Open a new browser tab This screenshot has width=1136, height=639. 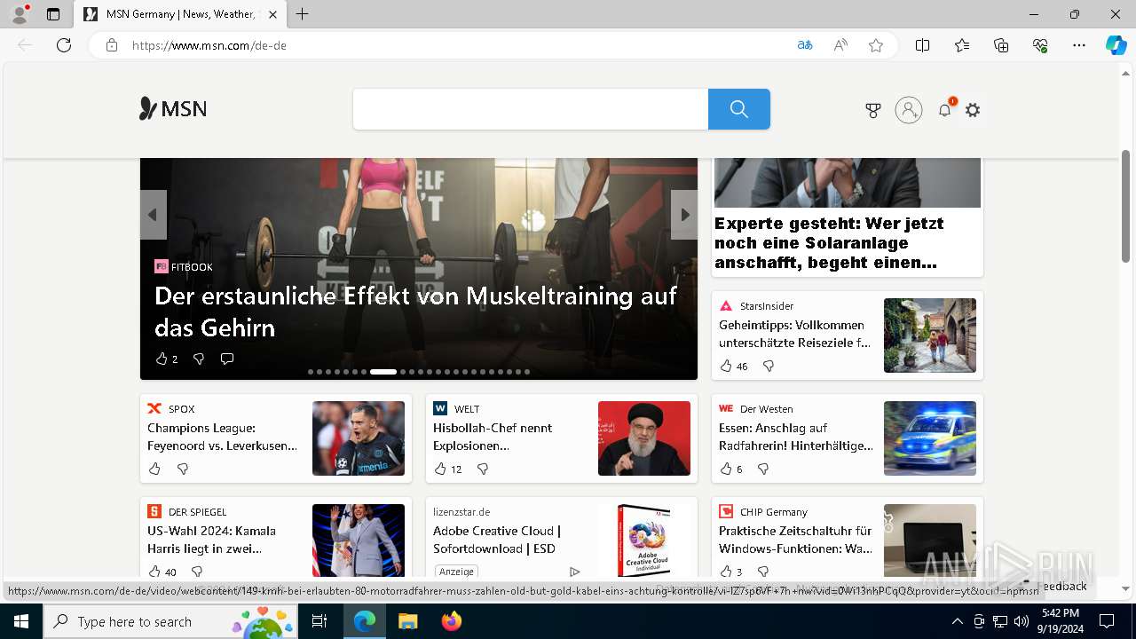coord(303,14)
